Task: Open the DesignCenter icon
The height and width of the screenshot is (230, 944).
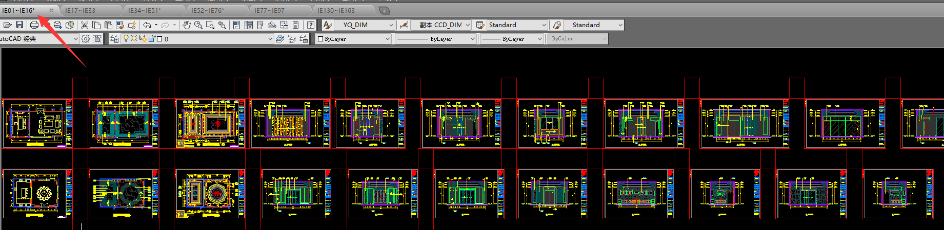Action: point(249,25)
